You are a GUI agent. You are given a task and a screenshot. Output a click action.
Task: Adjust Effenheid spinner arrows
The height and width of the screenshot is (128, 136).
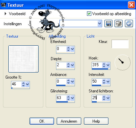[68, 49]
